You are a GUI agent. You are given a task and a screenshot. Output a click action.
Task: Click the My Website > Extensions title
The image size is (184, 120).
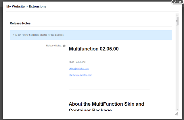point(26,6)
